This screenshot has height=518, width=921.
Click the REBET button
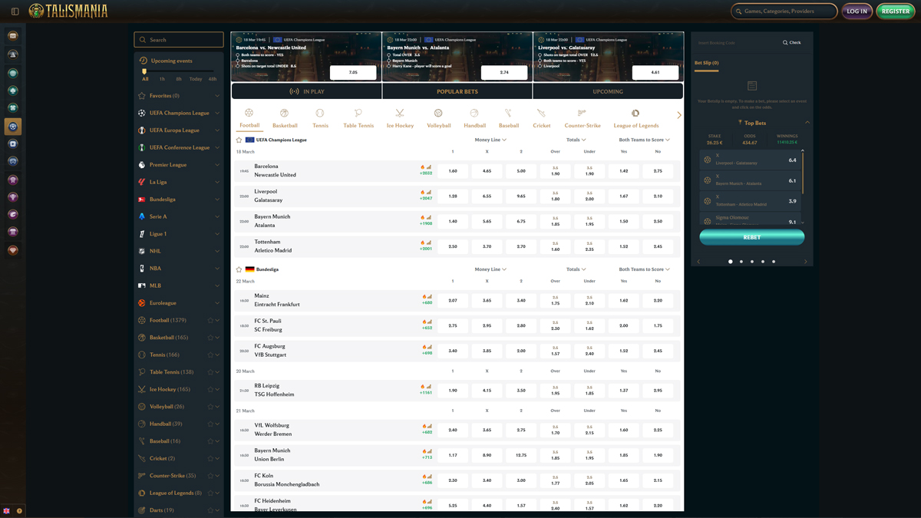point(752,237)
